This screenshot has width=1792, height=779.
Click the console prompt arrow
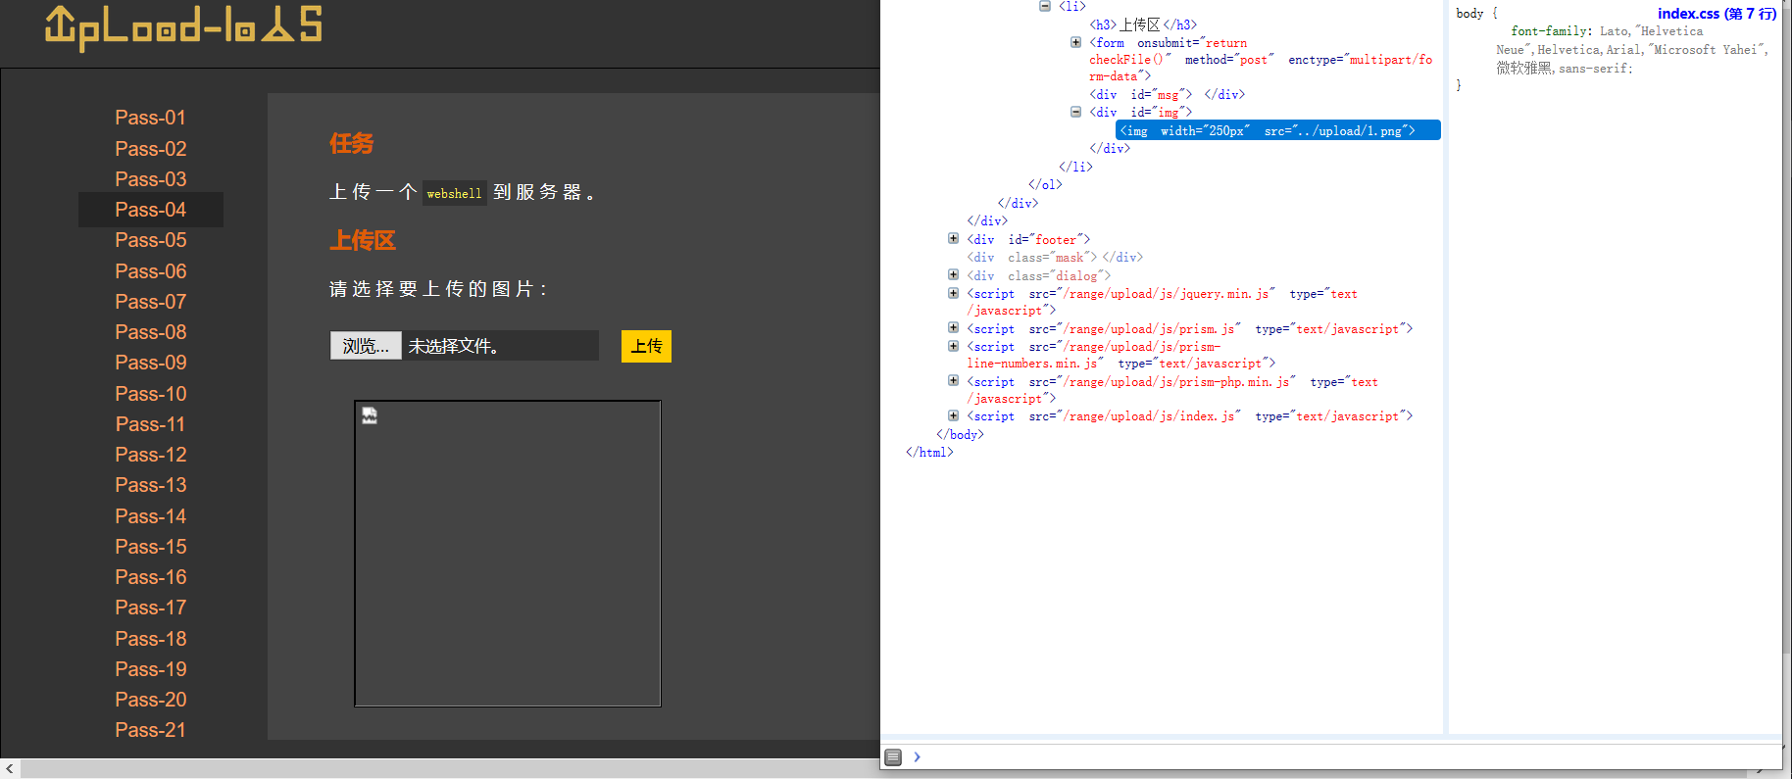pyautogui.click(x=917, y=756)
